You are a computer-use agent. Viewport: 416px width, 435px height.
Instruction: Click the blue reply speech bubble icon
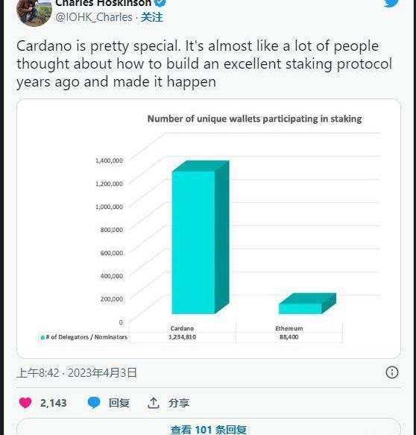(94, 402)
